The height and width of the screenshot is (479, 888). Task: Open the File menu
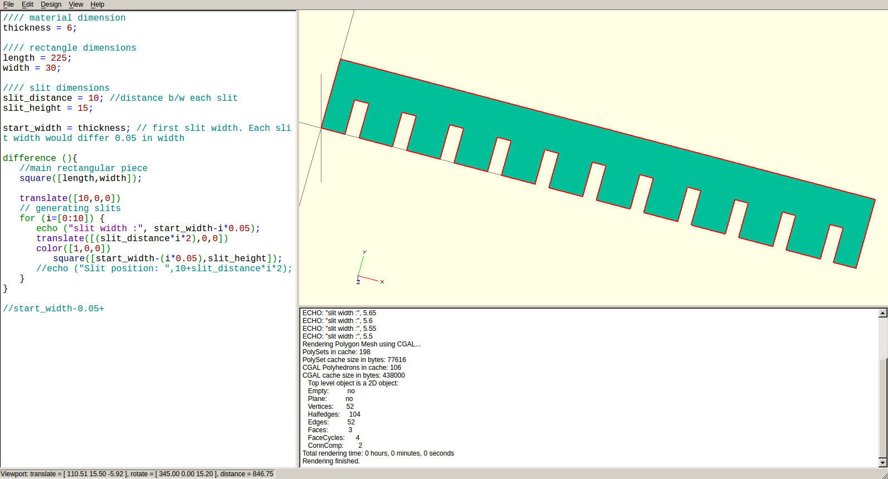click(x=8, y=4)
